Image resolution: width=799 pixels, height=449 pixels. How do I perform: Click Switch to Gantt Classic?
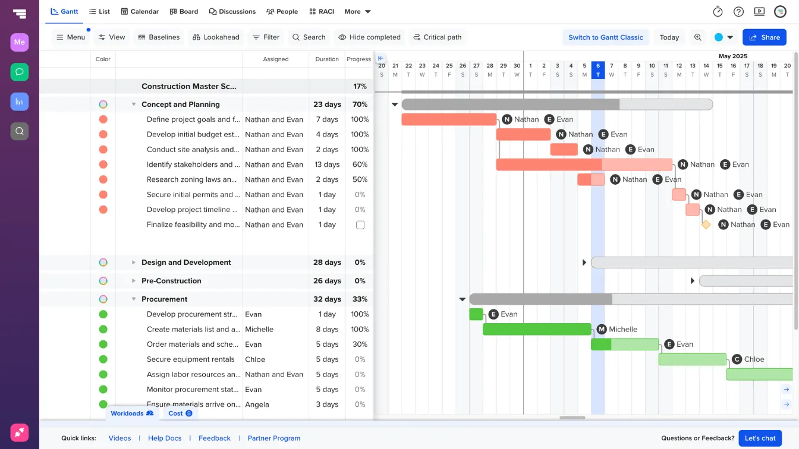[x=606, y=37]
